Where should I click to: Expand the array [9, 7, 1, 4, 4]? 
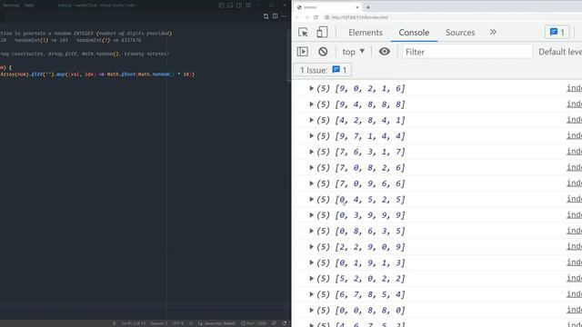(311, 135)
